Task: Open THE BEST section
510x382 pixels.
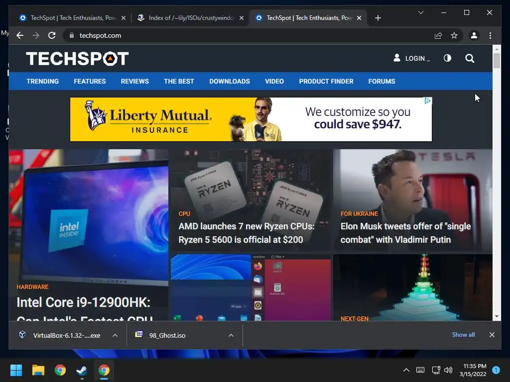Action: point(179,81)
